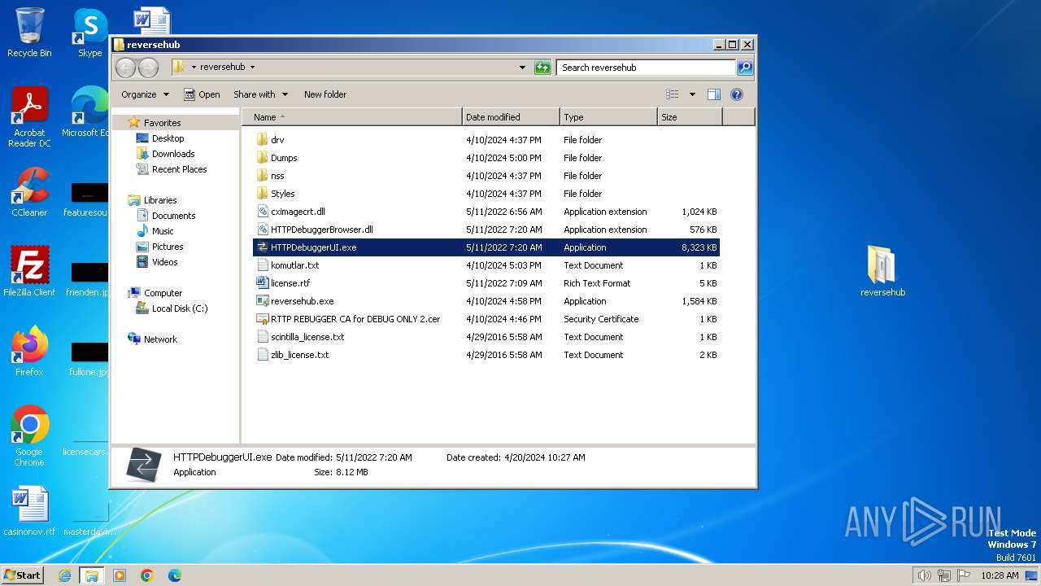Select zlib_license.txt file icon
The width and height of the screenshot is (1041, 586).
(x=262, y=355)
